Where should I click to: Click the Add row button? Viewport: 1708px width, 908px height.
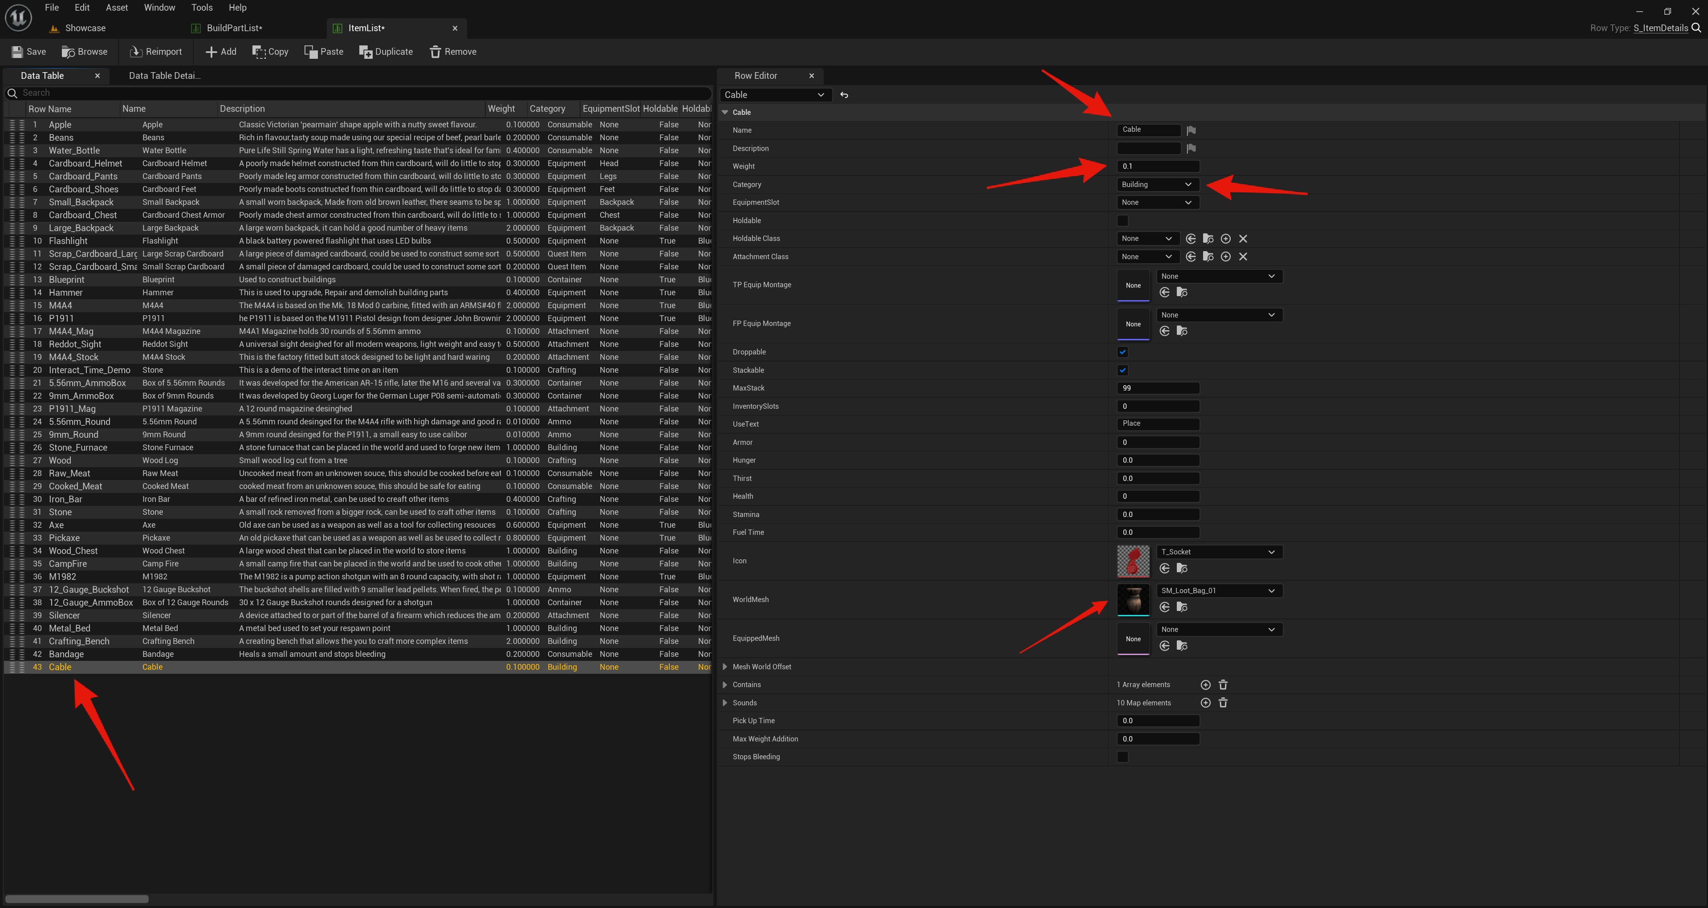pyautogui.click(x=221, y=52)
